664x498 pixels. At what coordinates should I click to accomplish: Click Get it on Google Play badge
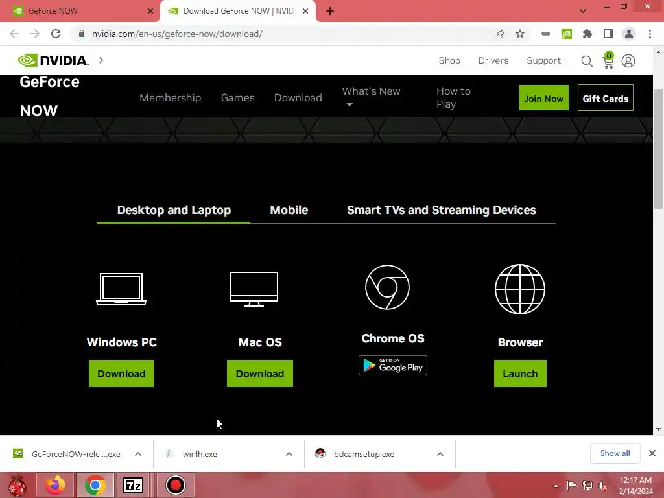tap(392, 366)
